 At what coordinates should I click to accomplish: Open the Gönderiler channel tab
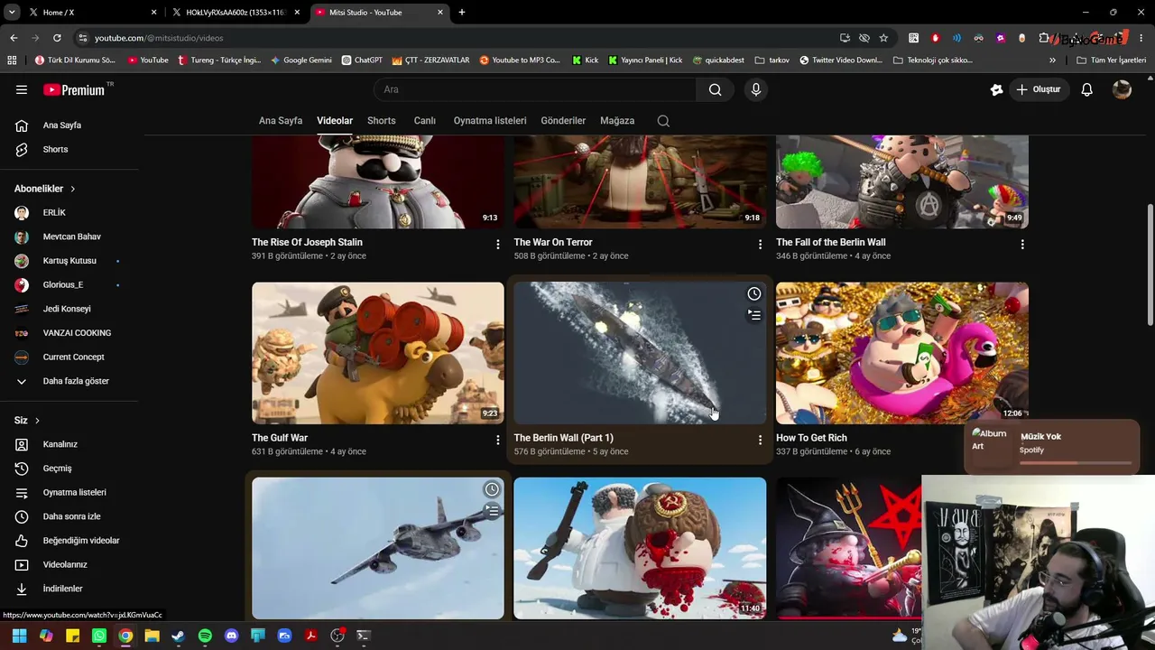(x=563, y=121)
